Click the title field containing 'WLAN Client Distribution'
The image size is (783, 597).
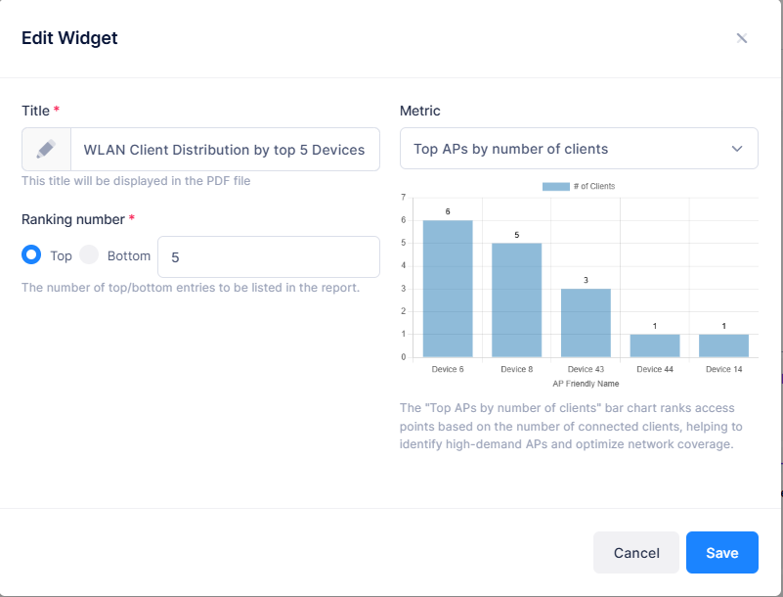click(225, 149)
